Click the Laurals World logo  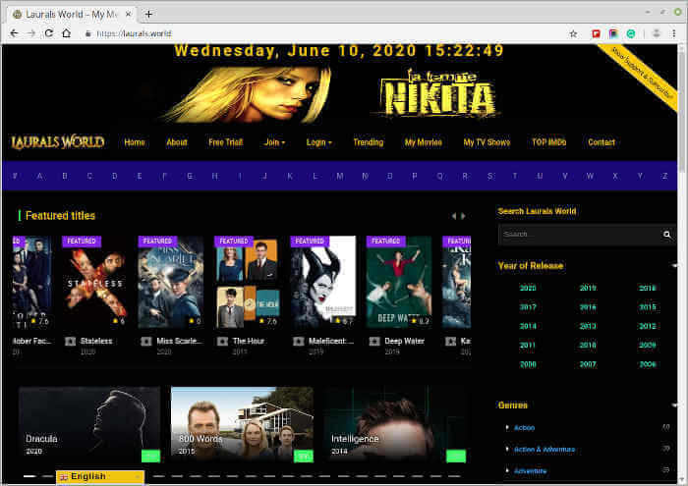(58, 142)
